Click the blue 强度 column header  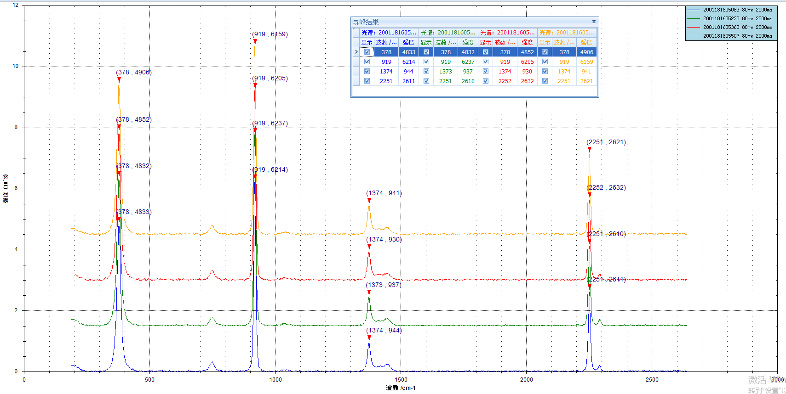coord(408,42)
